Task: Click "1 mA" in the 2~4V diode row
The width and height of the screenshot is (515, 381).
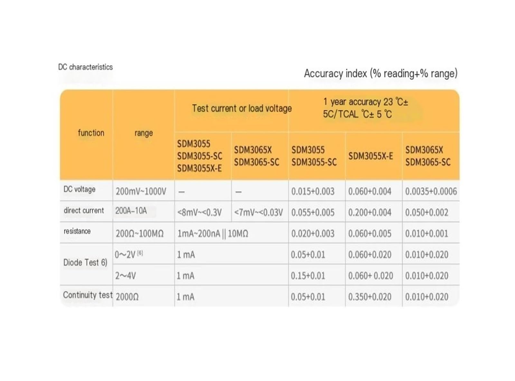Action: click(x=186, y=276)
